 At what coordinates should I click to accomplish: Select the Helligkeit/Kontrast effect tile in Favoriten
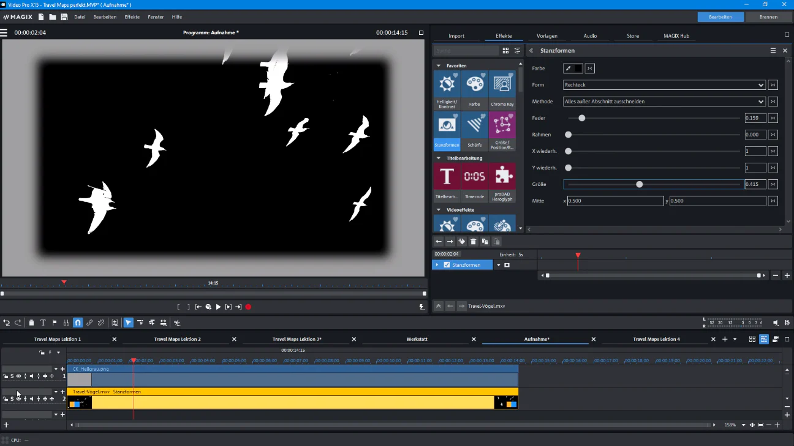point(447,91)
